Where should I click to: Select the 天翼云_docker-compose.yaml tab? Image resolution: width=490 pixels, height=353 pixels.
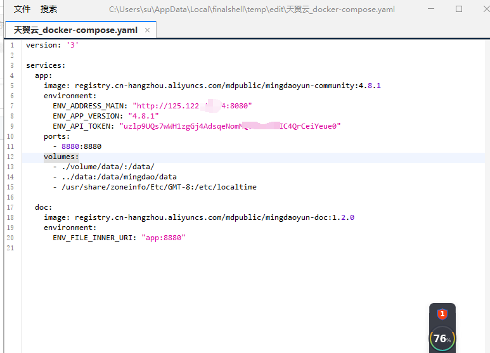coord(75,30)
